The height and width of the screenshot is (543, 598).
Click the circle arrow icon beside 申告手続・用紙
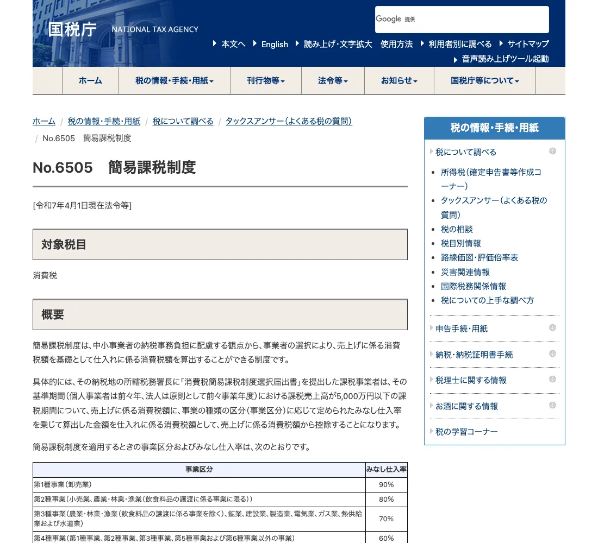[552, 328]
